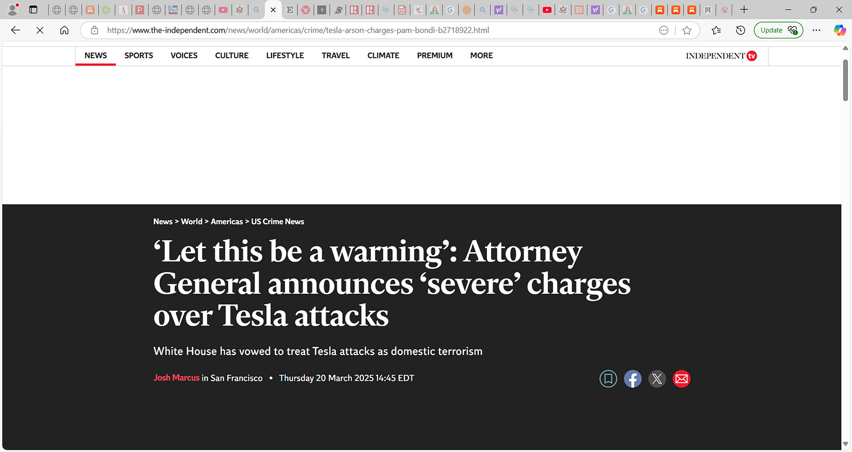
Task: Open the TRAVEL section
Action: coord(335,55)
